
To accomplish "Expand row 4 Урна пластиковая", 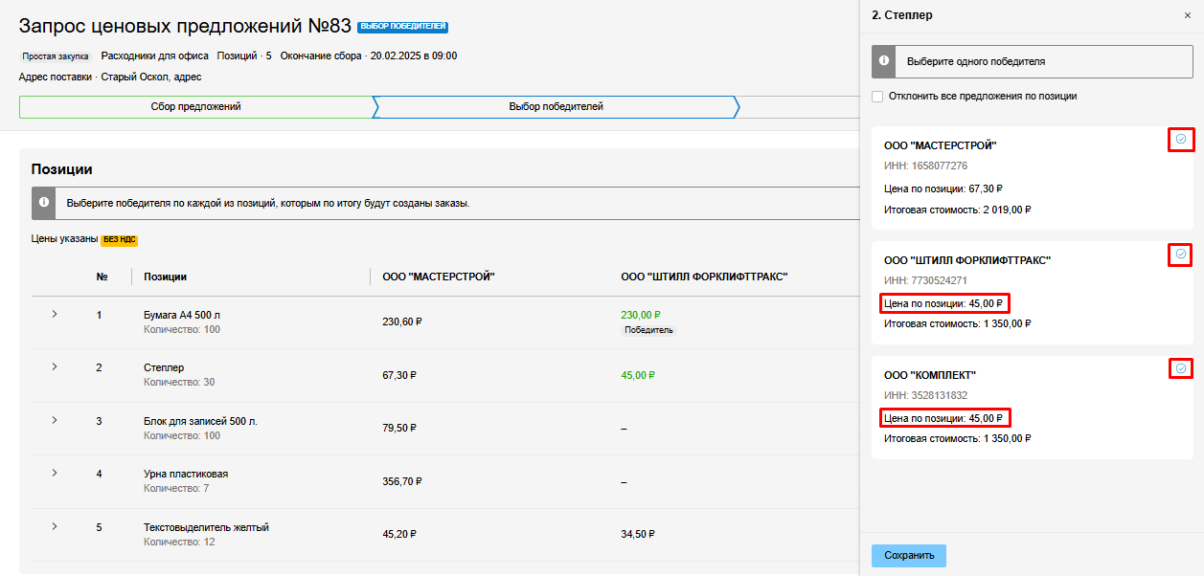I will (55, 473).
